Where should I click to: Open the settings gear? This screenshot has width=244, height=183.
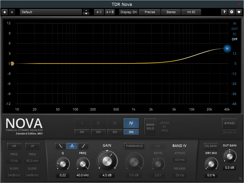(232, 12)
